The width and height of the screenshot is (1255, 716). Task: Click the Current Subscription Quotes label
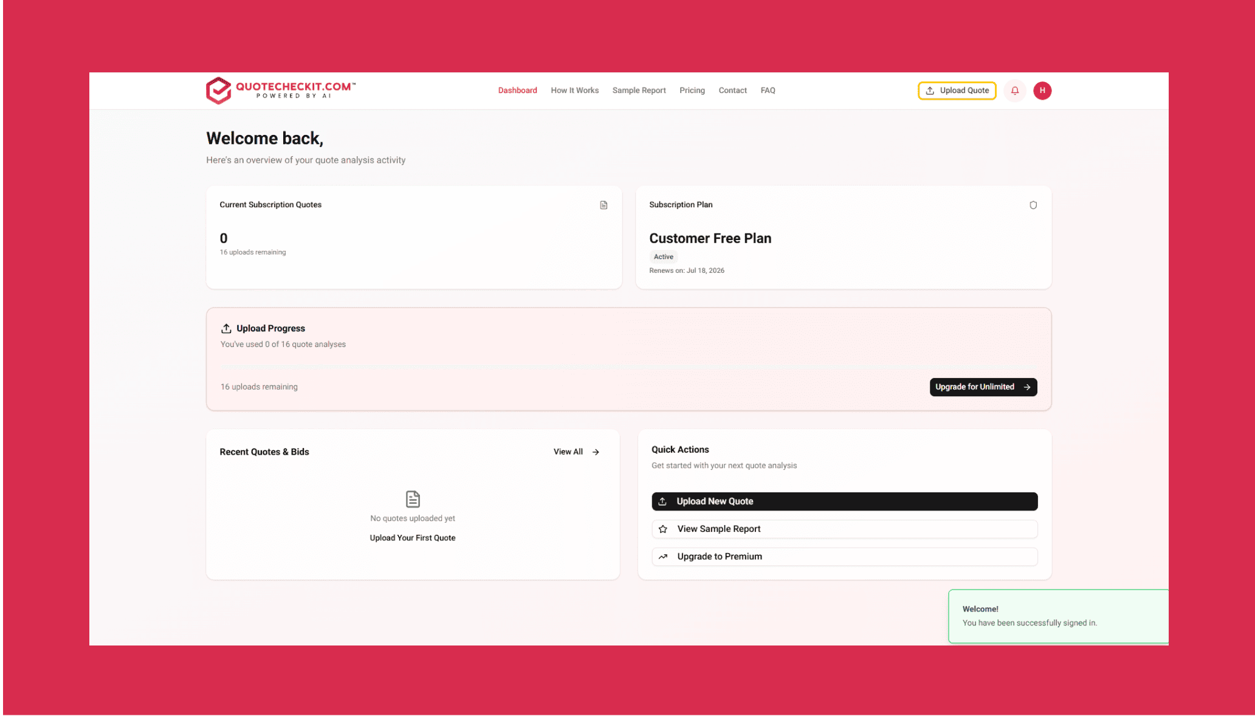[270, 205]
